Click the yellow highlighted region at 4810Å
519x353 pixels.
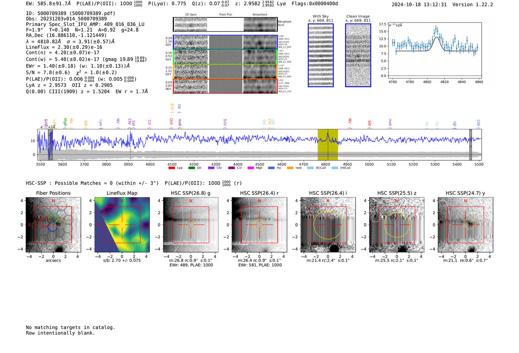[328, 145]
